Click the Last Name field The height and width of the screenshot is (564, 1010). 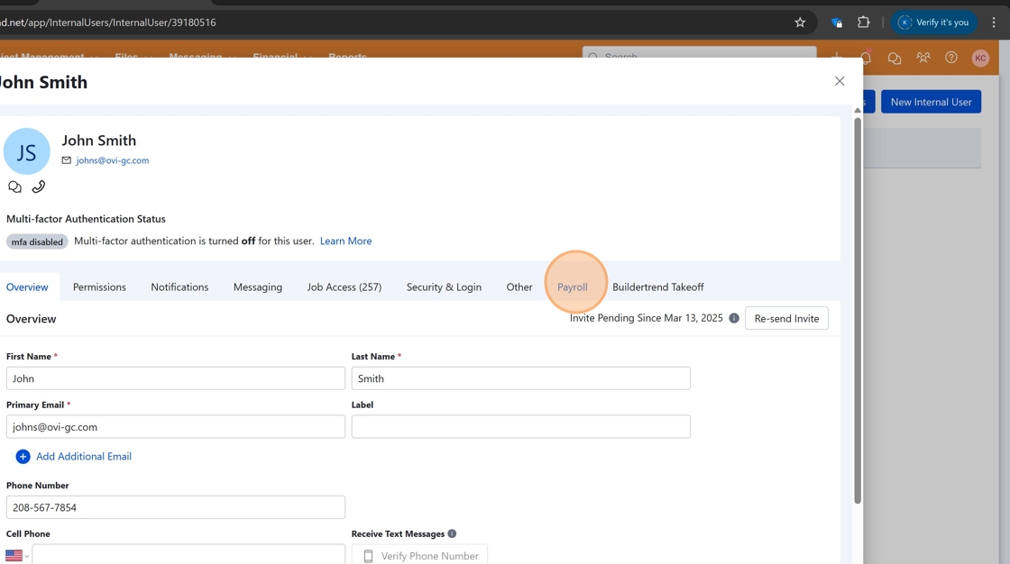[x=520, y=378]
